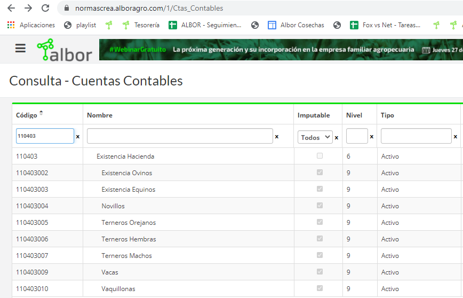Select the Terneros Machos row name
This screenshot has width=463, height=298.
(126, 256)
